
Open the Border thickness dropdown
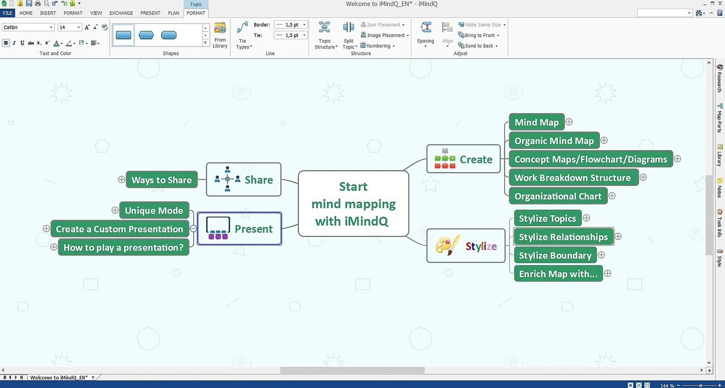304,25
